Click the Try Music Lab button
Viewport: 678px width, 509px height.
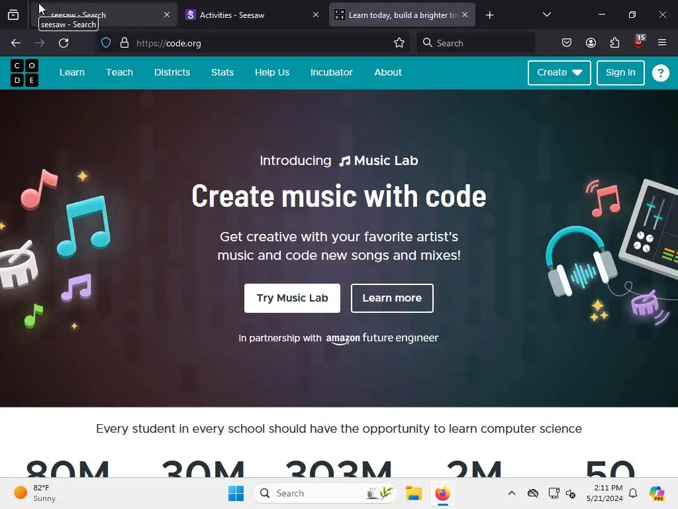click(292, 298)
